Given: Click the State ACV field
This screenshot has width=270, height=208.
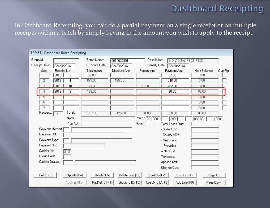Looking at the screenshot, I should [x=205, y=129].
